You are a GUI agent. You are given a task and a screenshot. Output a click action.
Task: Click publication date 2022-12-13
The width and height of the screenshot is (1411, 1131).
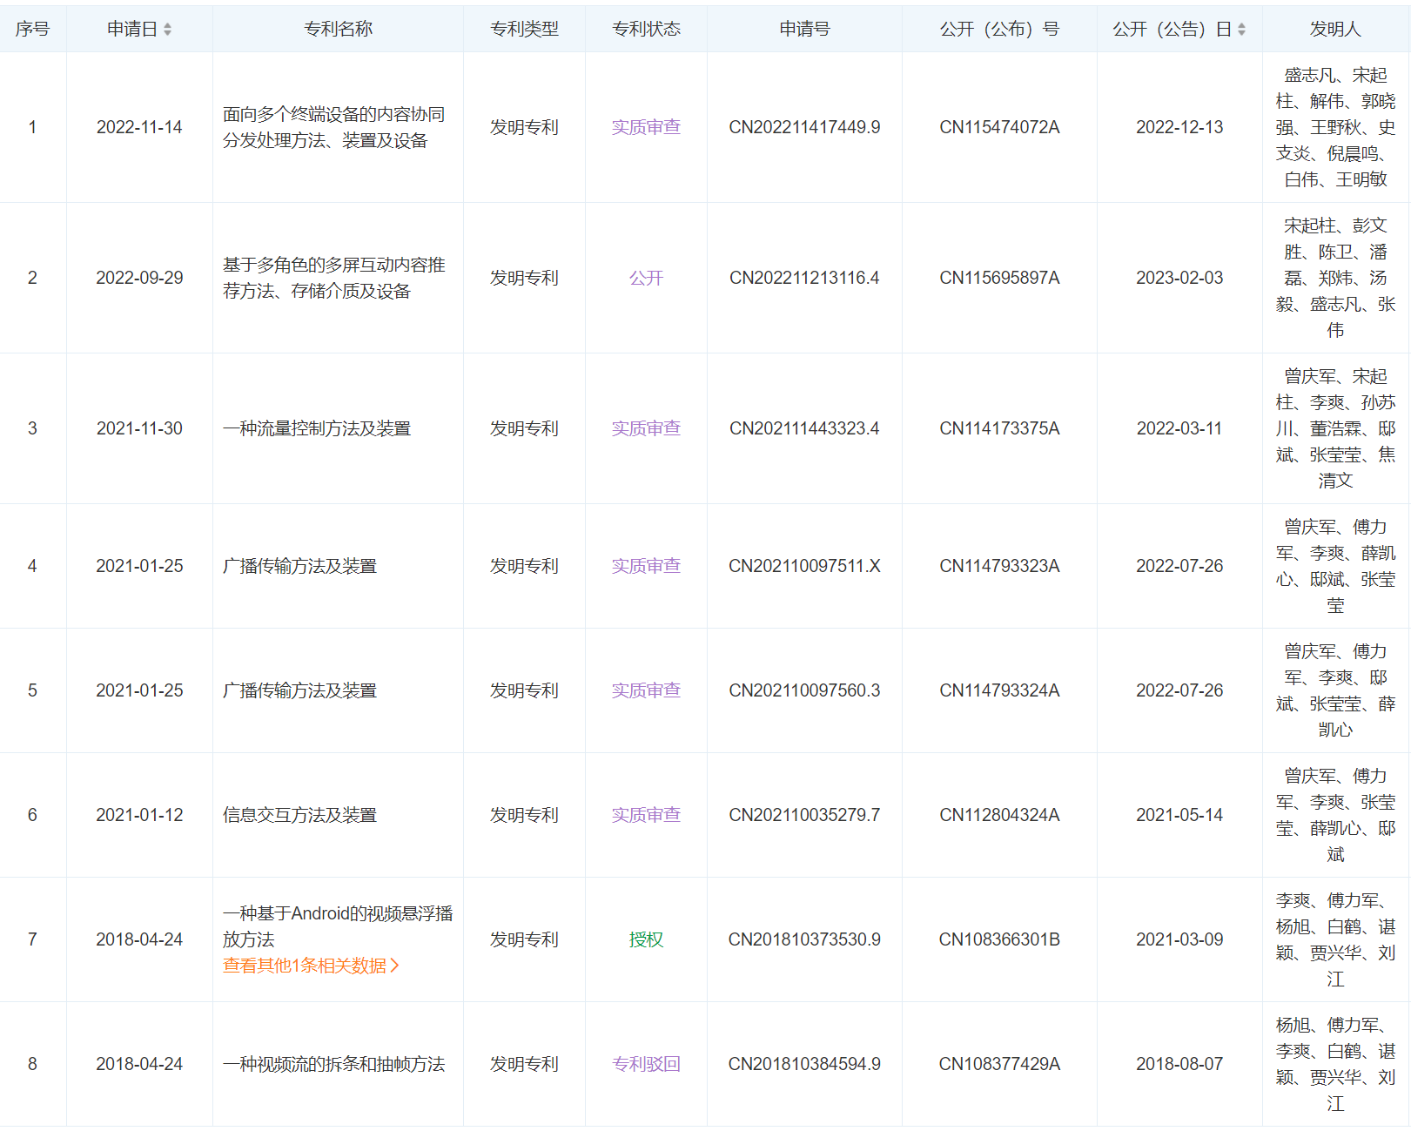coord(1179,127)
